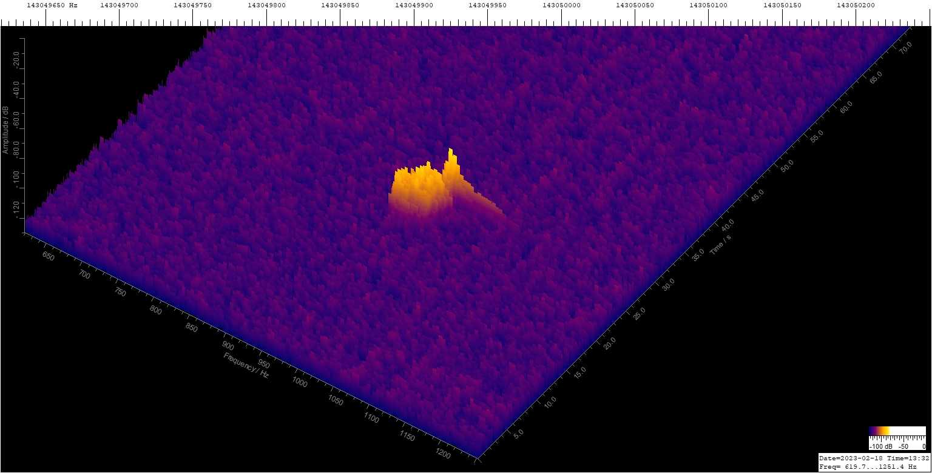Click the "900" frequency axis label
Image resolution: width=932 pixels, height=473 pixels.
[x=228, y=345]
